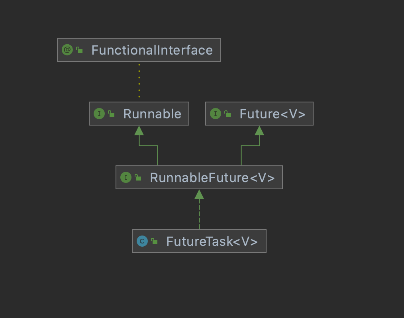Image resolution: width=404 pixels, height=318 pixels.
Task: Select the Future<V> node label
Action: (273, 114)
